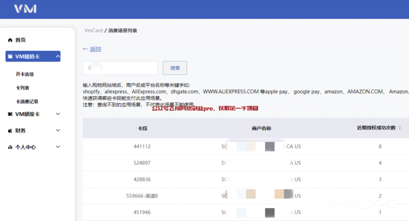Select the 财务 menu label

[20, 130]
